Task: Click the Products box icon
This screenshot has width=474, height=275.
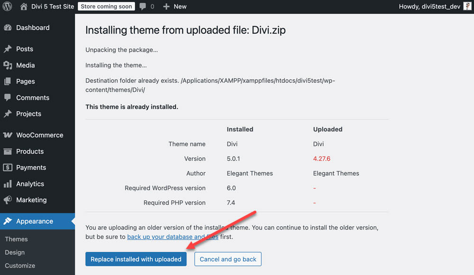Action: click(x=8, y=151)
